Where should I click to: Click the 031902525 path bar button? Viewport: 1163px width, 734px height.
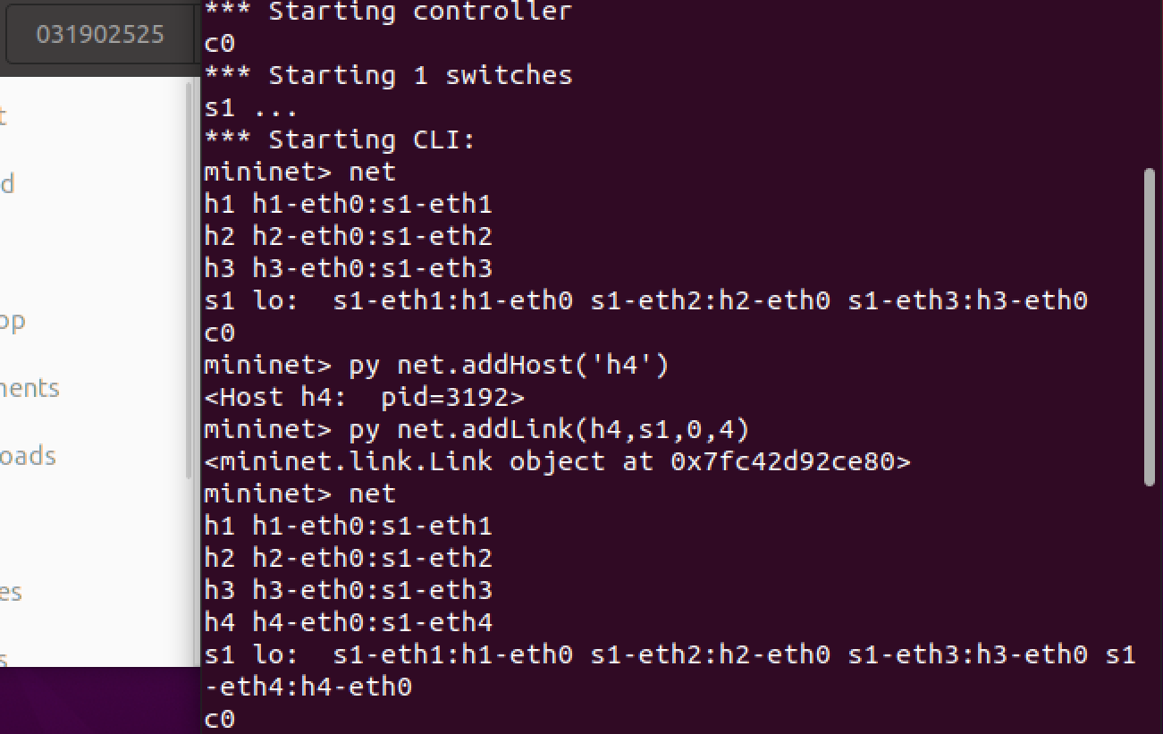(99, 36)
